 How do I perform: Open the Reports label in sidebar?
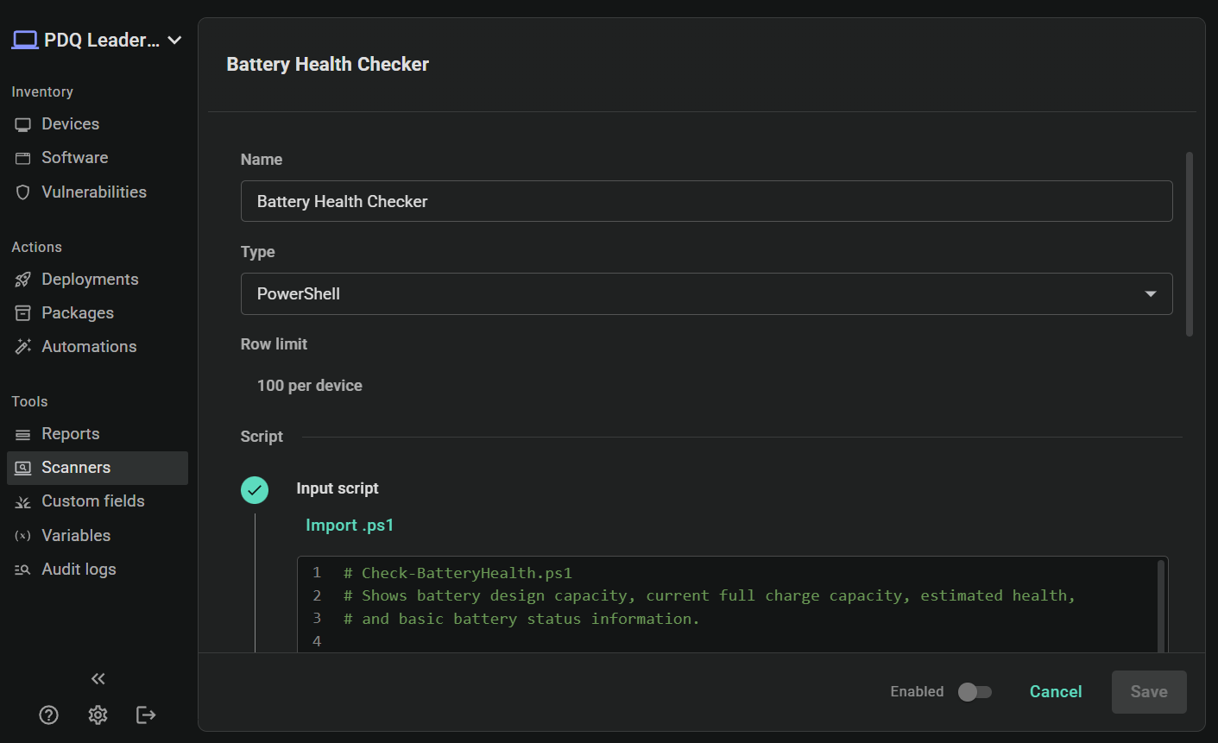coord(71,434)
